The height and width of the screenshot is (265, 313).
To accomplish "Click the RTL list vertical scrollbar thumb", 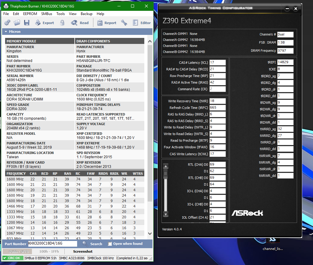I will point(166,174).
